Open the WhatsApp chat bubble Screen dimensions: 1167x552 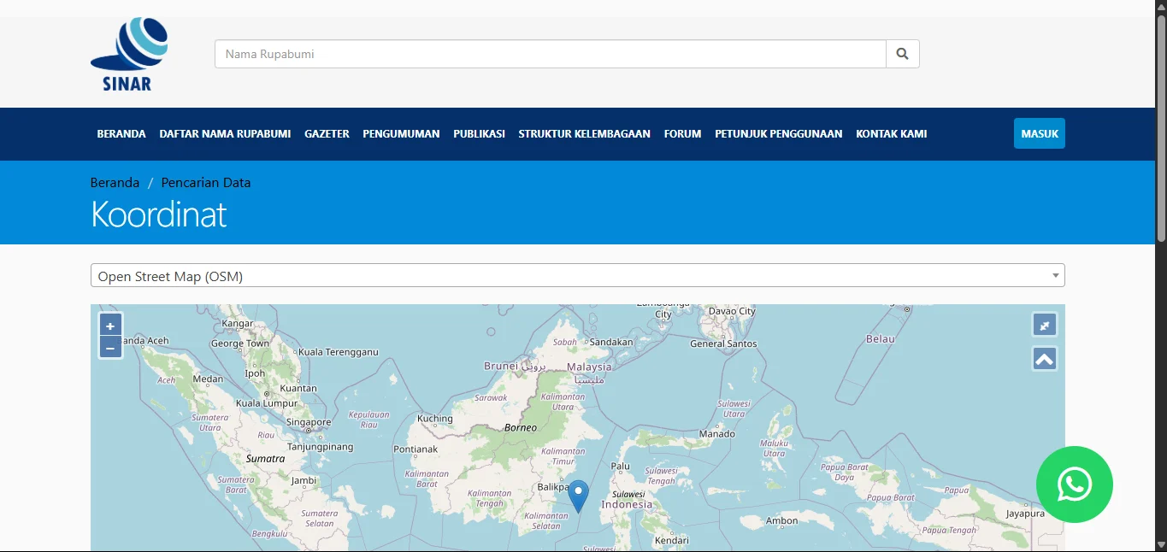coord(1074,484)
